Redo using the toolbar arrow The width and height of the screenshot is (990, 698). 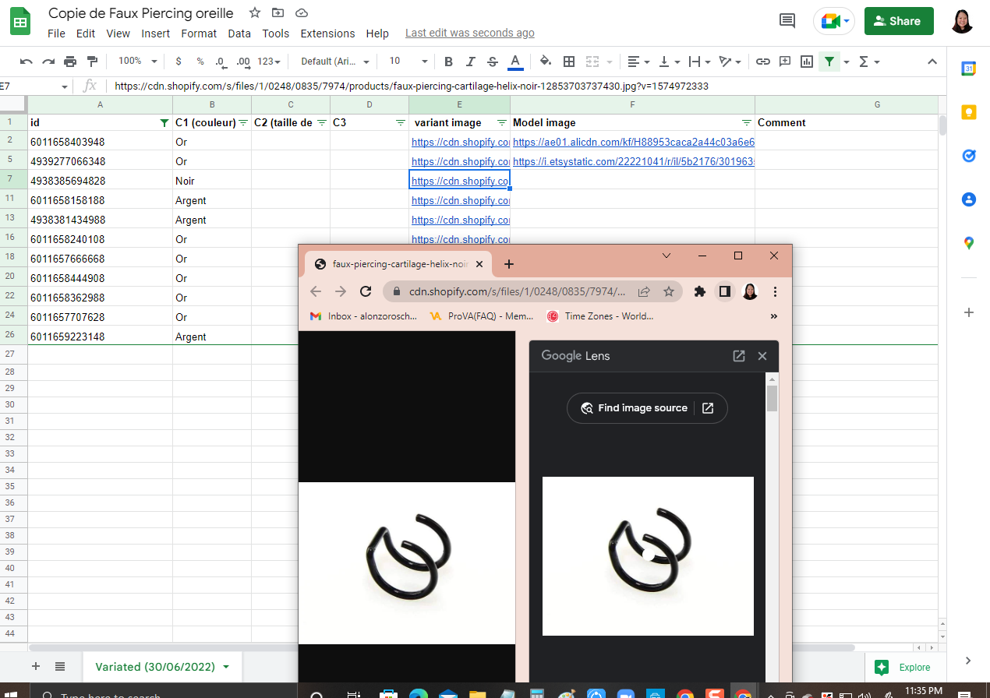coord(48,62)
